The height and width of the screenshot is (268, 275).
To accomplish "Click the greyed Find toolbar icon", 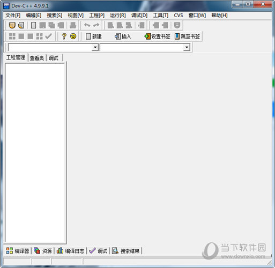I will coord(110,25).
